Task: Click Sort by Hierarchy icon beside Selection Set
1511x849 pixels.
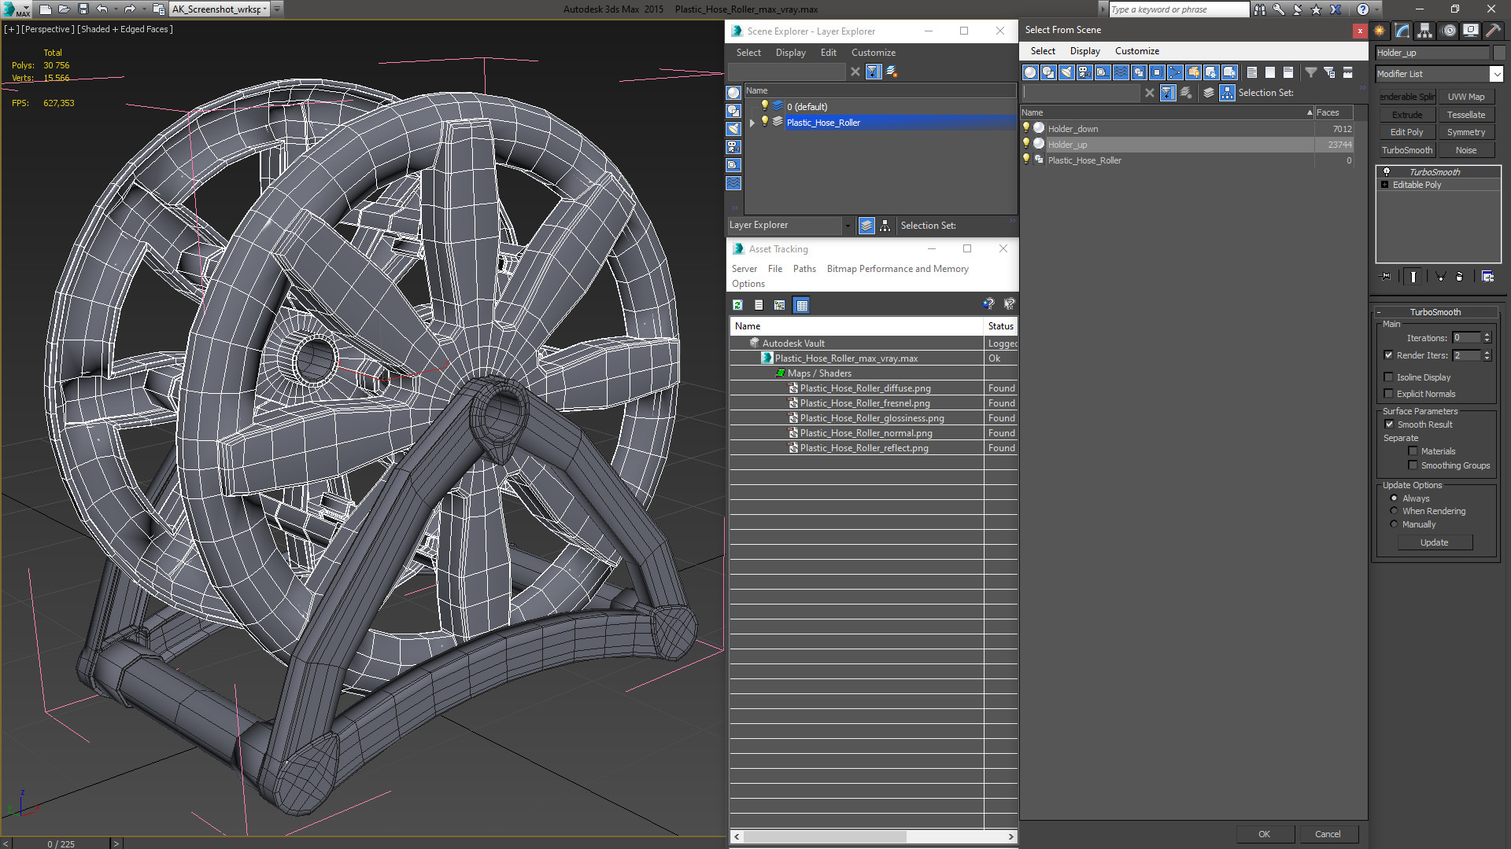Action: (1227, 93)
